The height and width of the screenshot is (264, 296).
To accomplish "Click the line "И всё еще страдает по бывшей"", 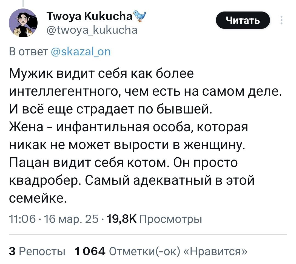I will click(111, 109).
